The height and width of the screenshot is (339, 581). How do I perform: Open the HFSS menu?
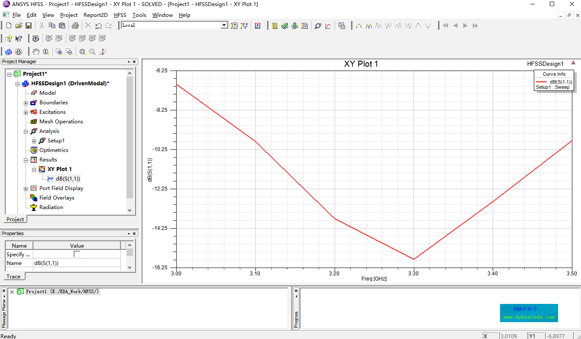(120, 15)
